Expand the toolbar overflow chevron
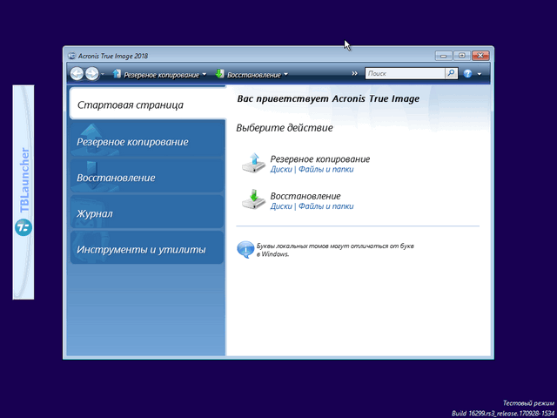 tap(354, 74)
